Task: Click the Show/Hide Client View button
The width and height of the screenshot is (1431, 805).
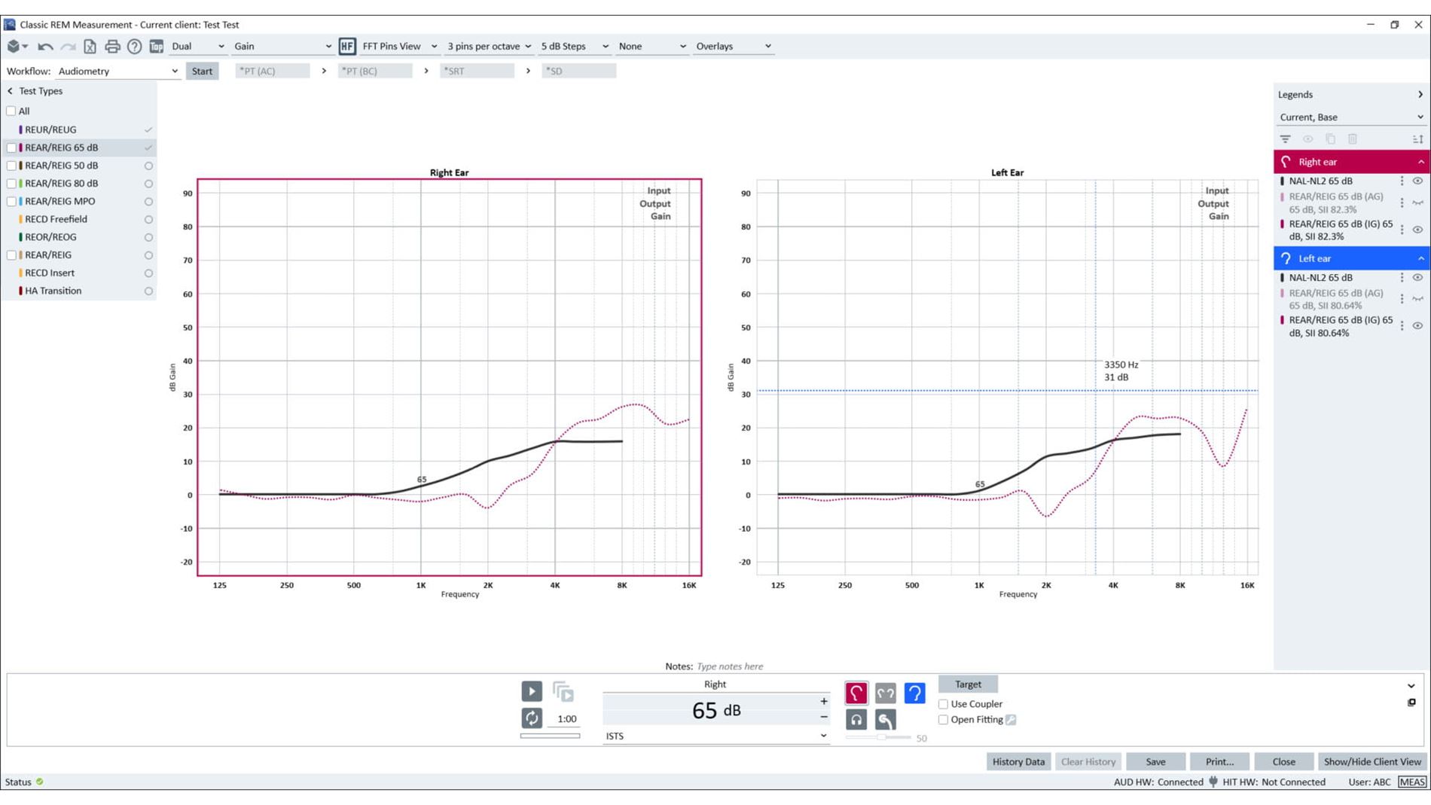Action: point(1372,761)
